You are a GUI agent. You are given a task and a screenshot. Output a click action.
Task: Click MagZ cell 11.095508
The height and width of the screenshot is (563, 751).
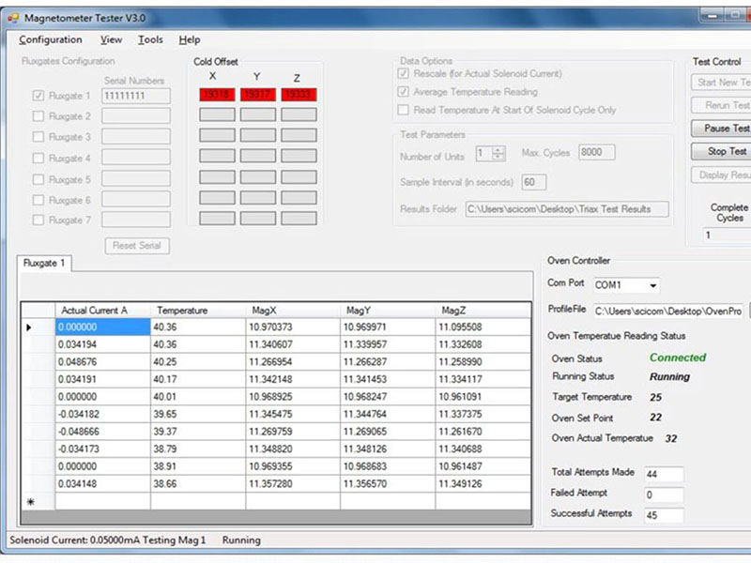(483, 327)
